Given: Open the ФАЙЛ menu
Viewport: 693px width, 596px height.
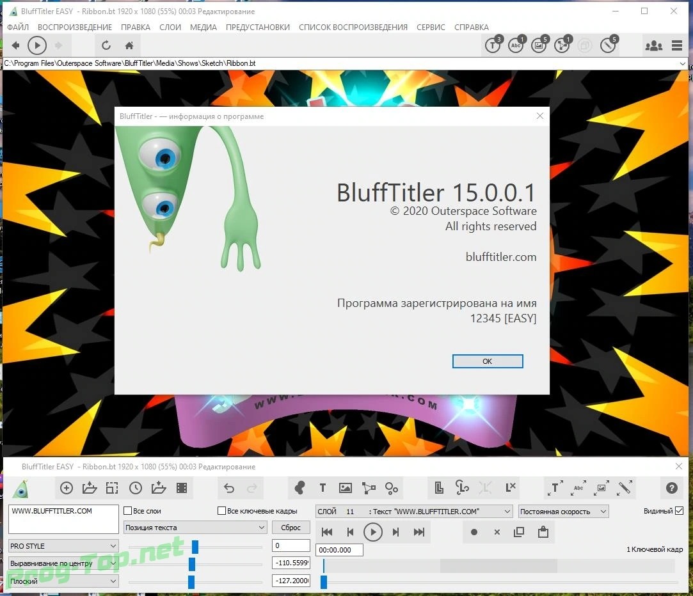Looking at the screenshot, I should pyautogui.click(x=18, y=27).
